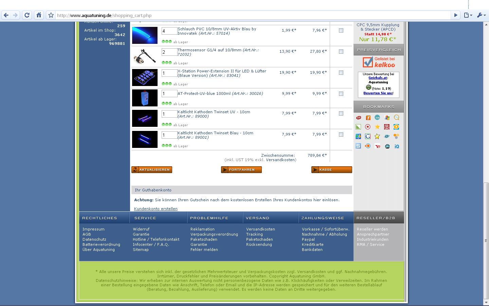The height and width of the screenshot is (306, 489).
Task: Click the Kreditkarte footer link
Action: (313, 244)
